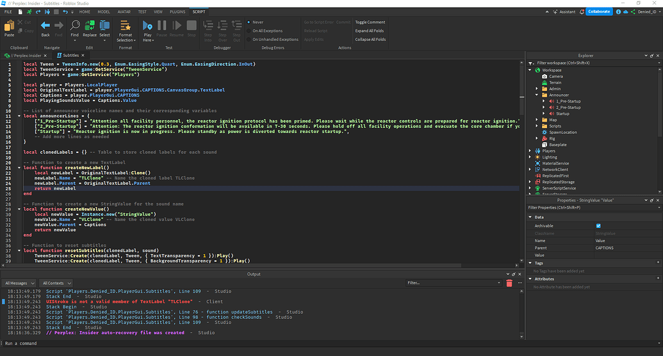Clear output with the red trash icon
Screen dimensions: 663x356
pos(509,282)
